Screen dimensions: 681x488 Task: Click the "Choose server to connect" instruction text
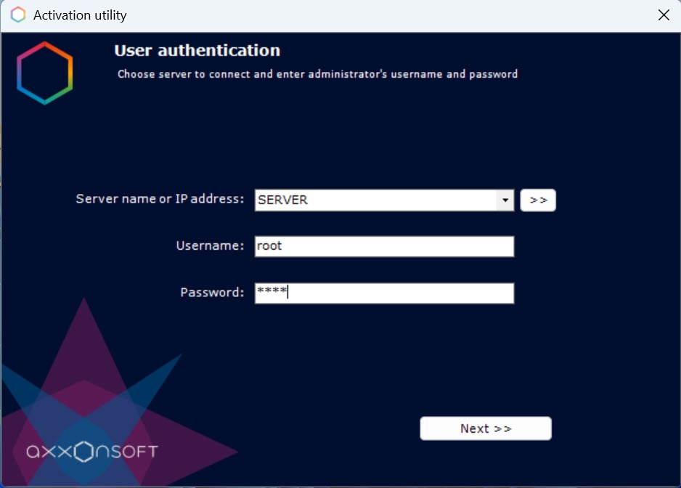[317, 74]
